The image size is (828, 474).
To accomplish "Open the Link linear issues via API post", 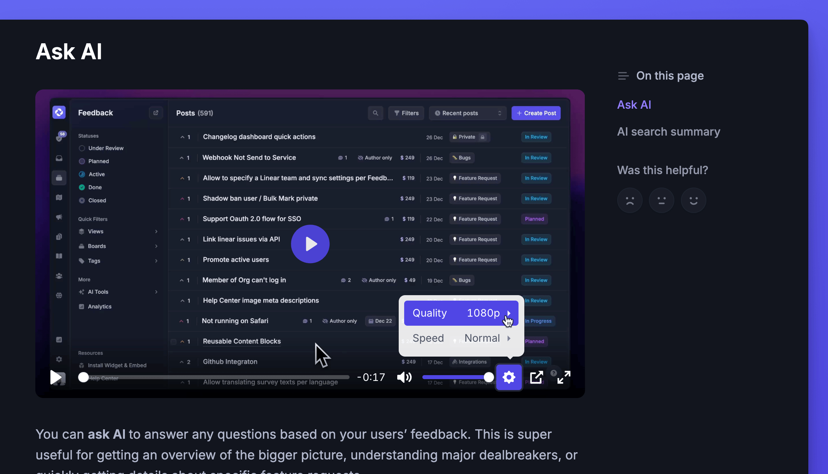I will click(241, 239).
